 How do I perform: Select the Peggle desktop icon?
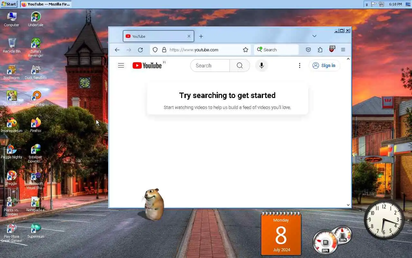(12, 178)
